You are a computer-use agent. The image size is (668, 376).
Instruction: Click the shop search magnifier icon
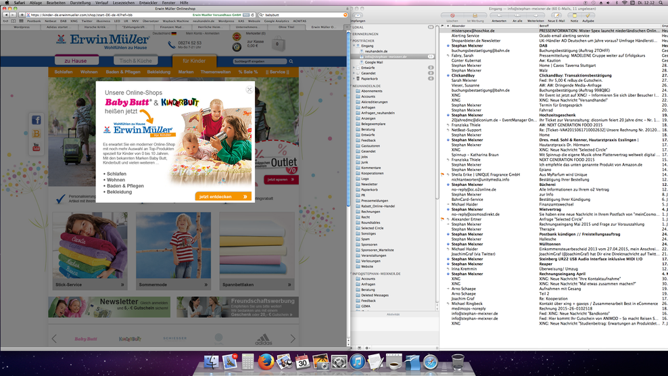(x=291, y=62)
